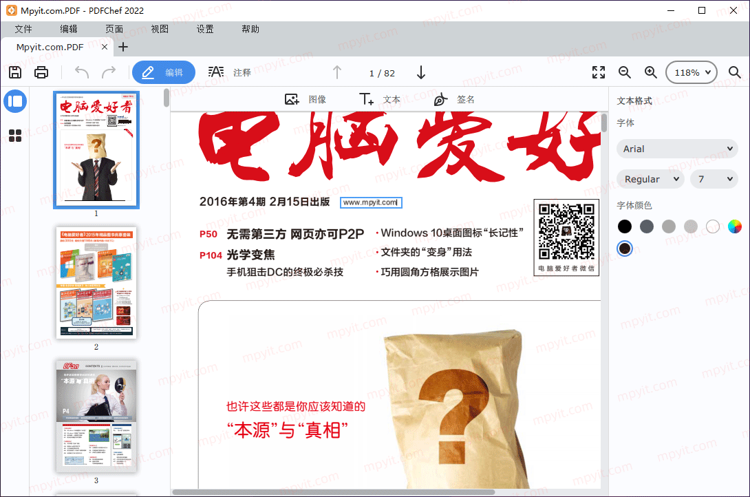Open the search magnifier icon

point(734,72)
